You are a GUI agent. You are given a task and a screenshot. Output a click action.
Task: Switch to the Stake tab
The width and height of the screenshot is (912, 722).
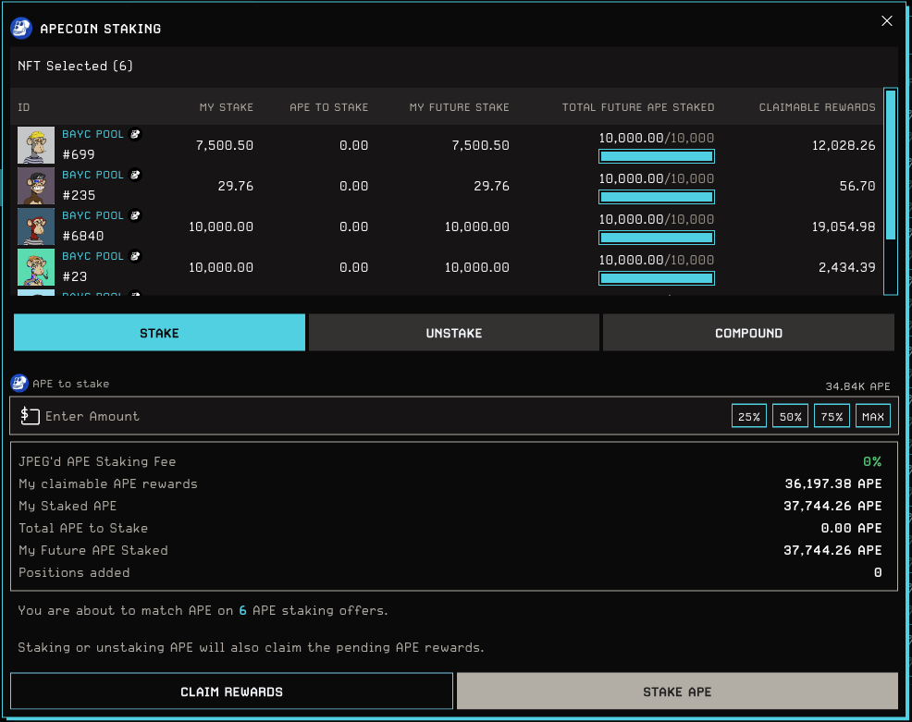pos(159,333)
